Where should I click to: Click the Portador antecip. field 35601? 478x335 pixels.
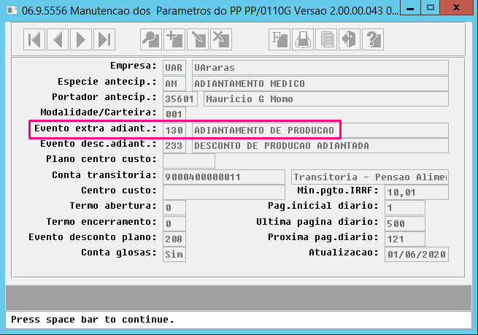point(180,99)
